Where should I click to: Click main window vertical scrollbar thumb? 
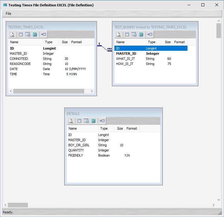pos(219,31)
